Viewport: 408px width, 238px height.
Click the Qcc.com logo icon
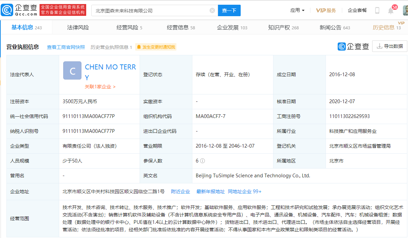click(7, 10)
